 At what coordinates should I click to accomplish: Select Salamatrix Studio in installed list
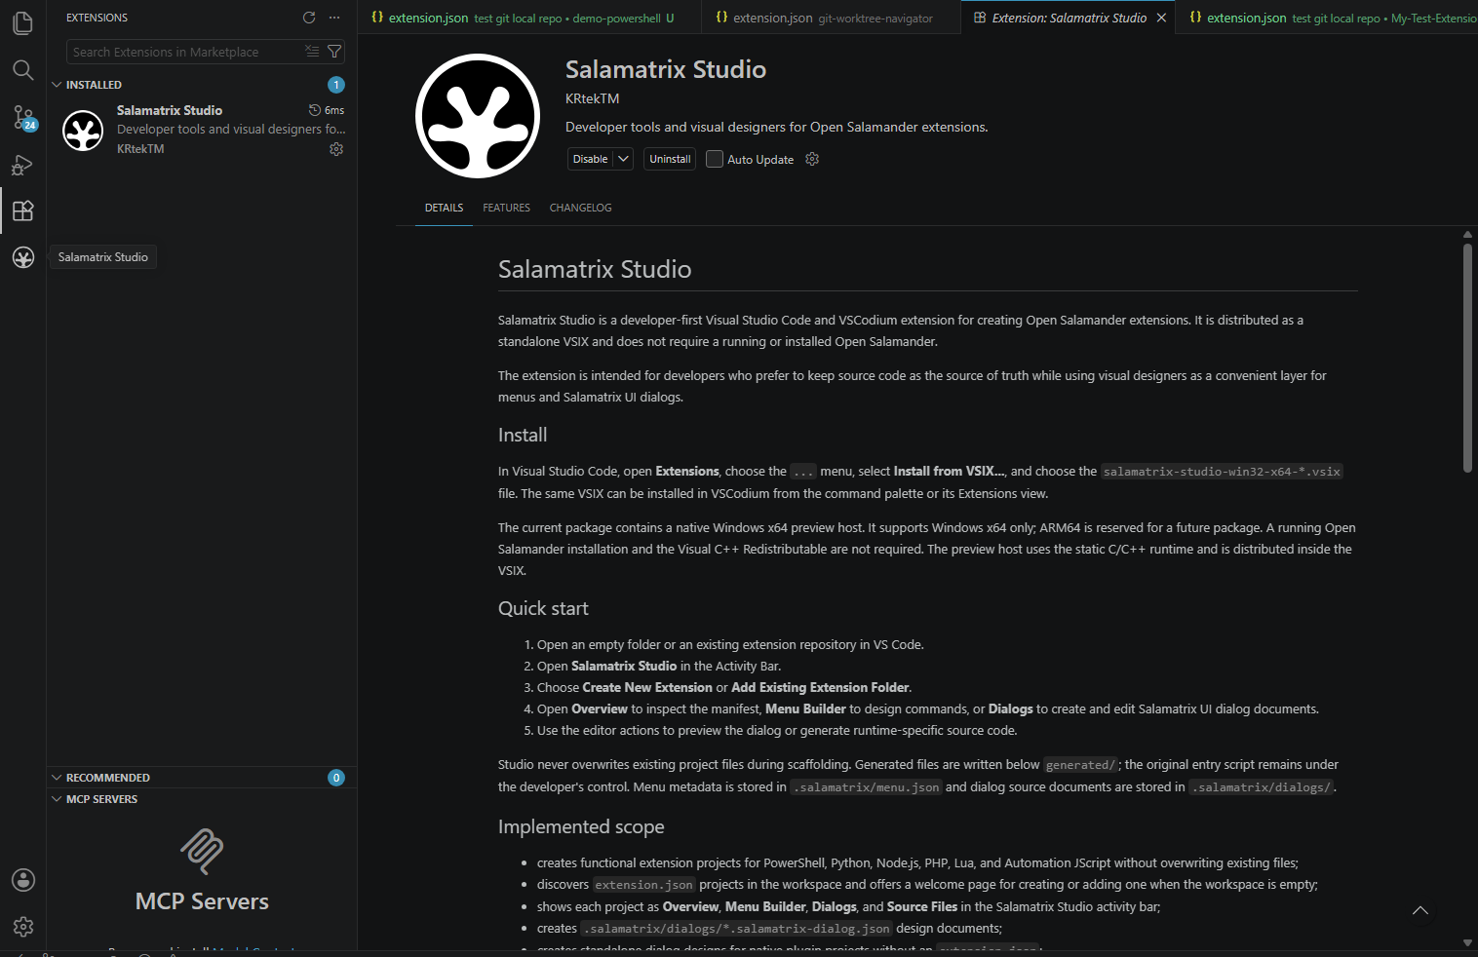[201, 129]
